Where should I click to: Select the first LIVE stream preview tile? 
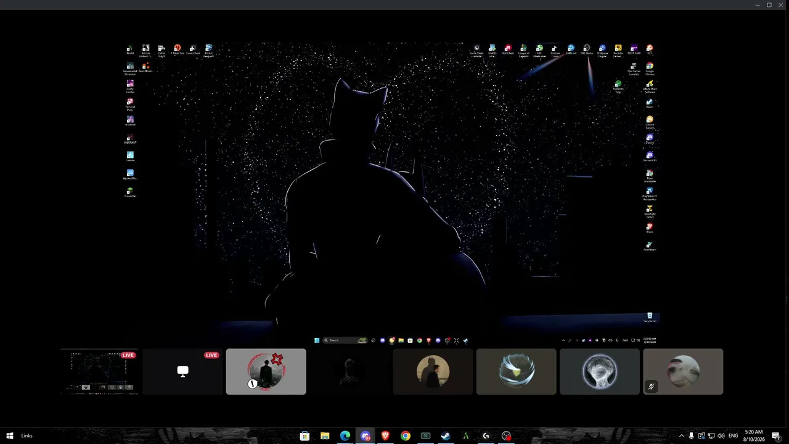99,371
